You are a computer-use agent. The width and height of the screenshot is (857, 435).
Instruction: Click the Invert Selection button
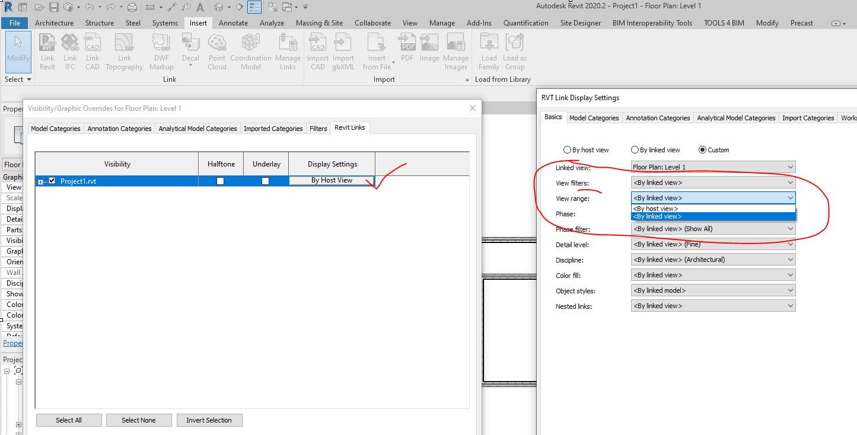click(x=209, y=420)
